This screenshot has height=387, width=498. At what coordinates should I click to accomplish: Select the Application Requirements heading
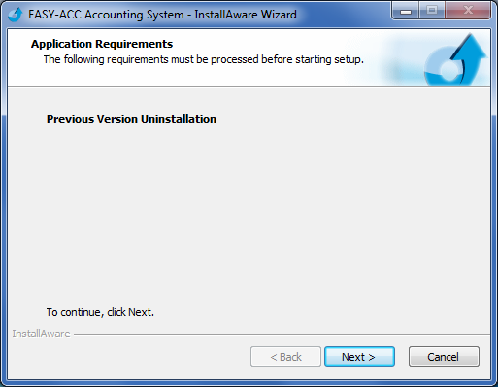102,44
